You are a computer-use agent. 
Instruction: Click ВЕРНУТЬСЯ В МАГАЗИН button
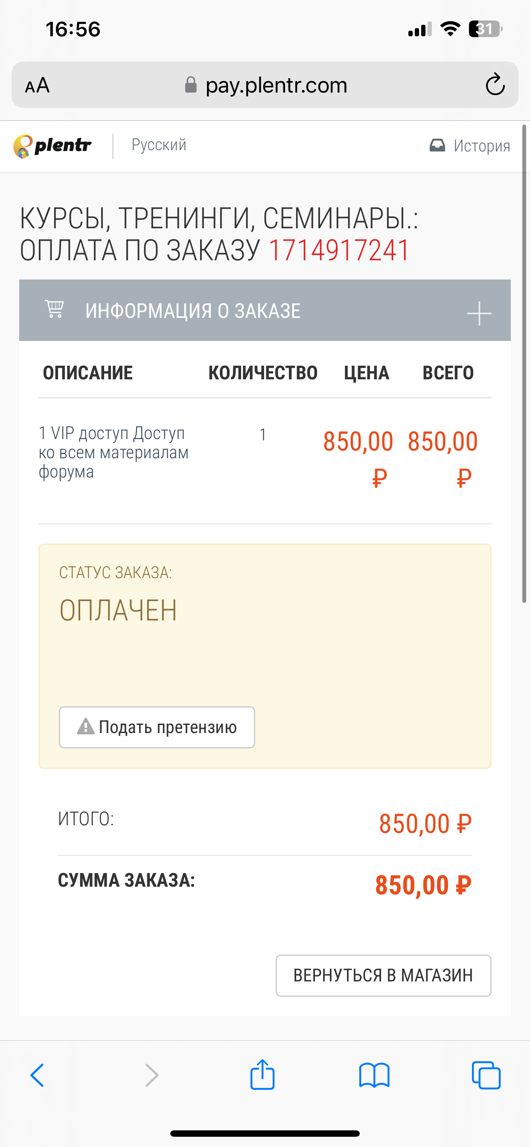click(x=384, y=975)
